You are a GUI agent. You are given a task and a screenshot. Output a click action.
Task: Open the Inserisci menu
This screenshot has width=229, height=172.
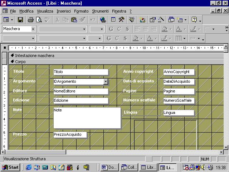(64, 11)
